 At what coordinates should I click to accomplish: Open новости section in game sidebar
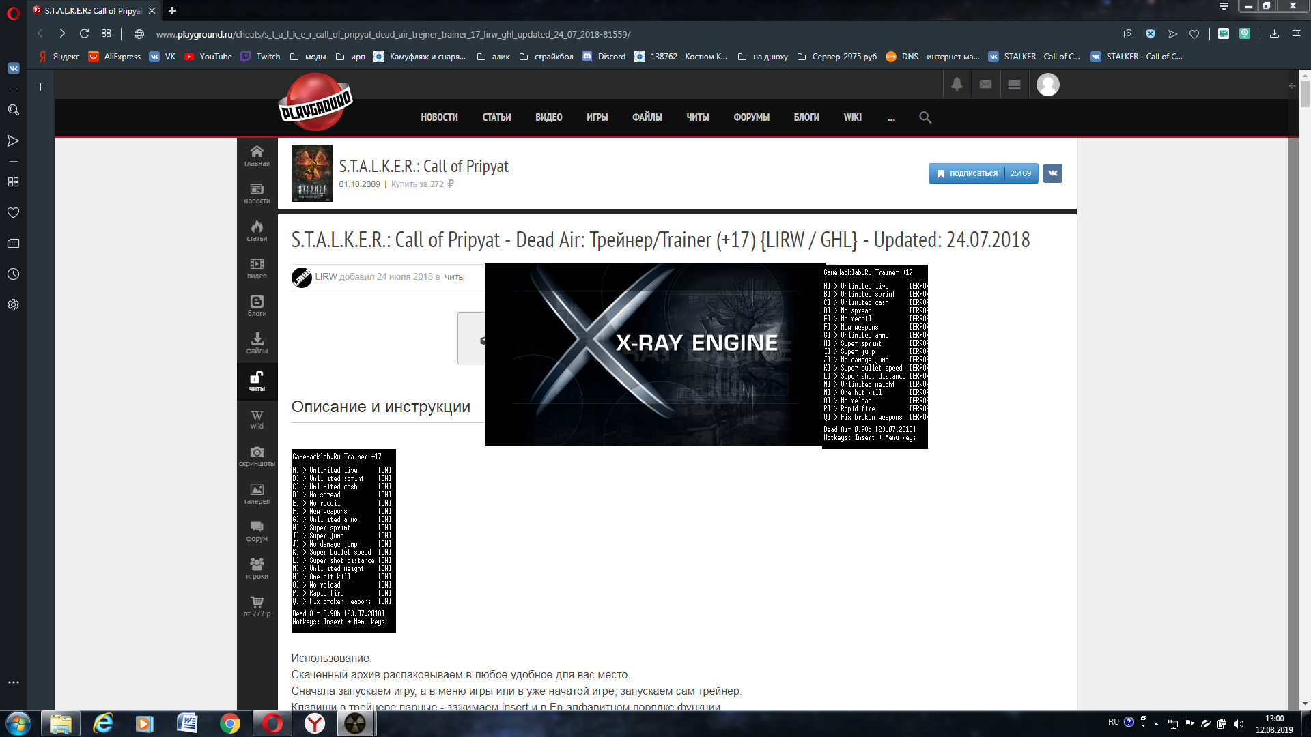pyautogui.click(x=257, y=194)
